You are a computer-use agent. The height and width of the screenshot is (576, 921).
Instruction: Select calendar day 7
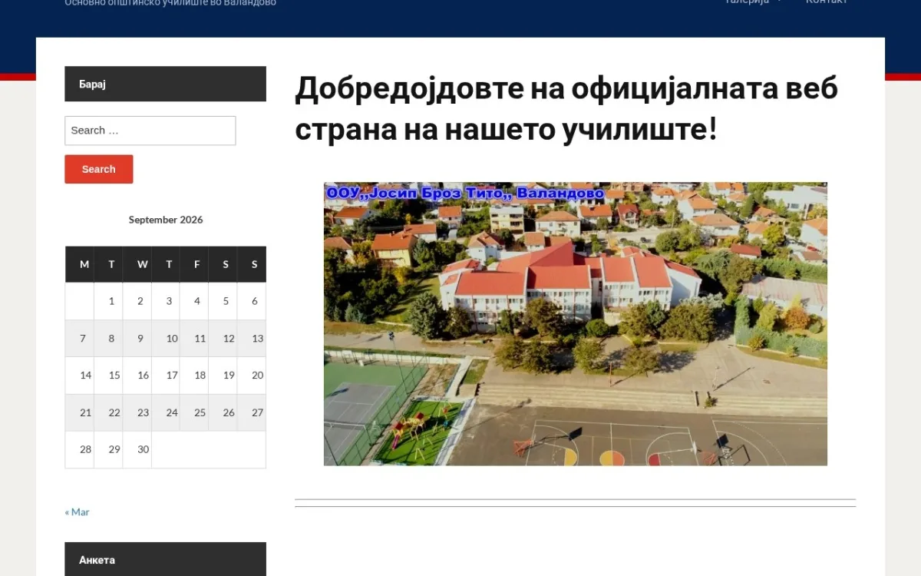click(80, 338)
